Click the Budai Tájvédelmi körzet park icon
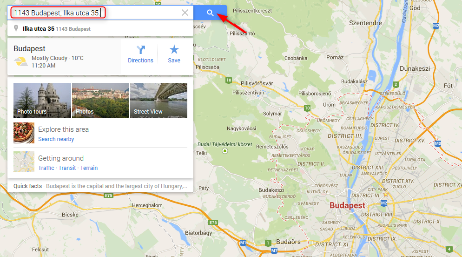The image size is (462, 257). (x=225, y=151)
